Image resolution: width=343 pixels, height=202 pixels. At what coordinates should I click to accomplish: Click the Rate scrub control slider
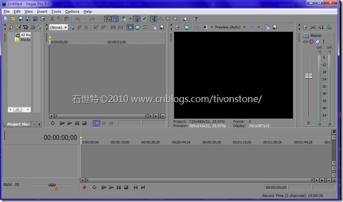(x=52, y=185)
